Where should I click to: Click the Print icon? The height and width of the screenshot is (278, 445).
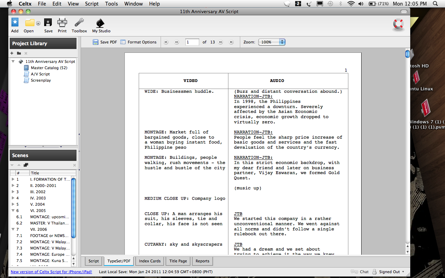(62, 23)
